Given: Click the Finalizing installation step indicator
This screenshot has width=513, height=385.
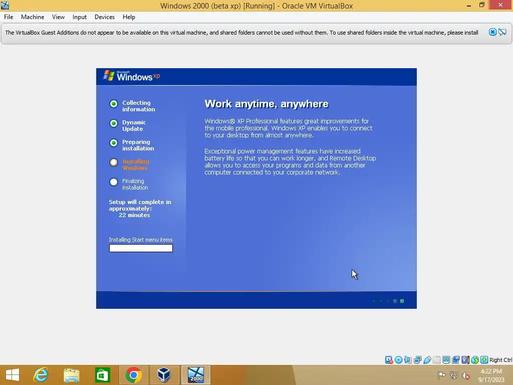Looking at the screenshot, I should pyautogui.click(x=114, y=182).
